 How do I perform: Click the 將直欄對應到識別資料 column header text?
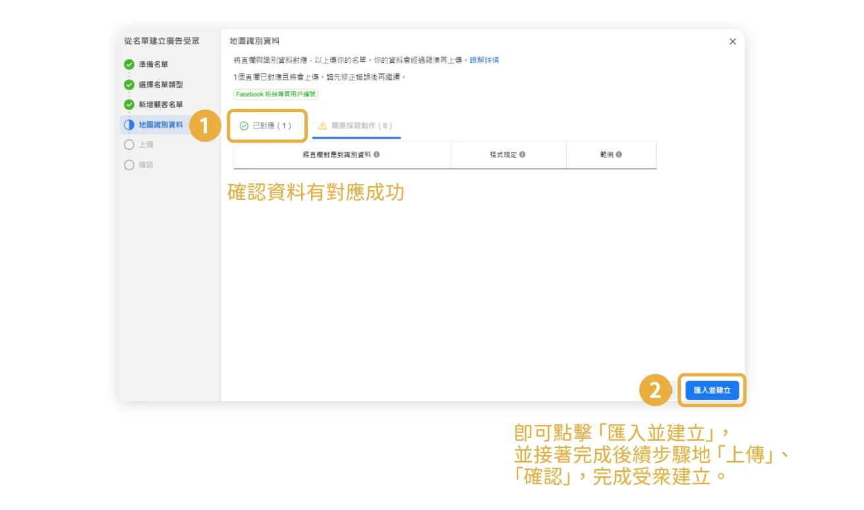click(337, 154)
